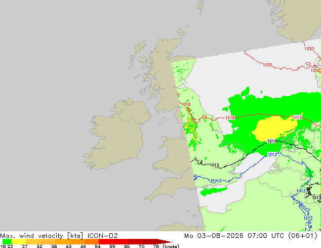Pick the 70–76 knots legend color band

150,241
